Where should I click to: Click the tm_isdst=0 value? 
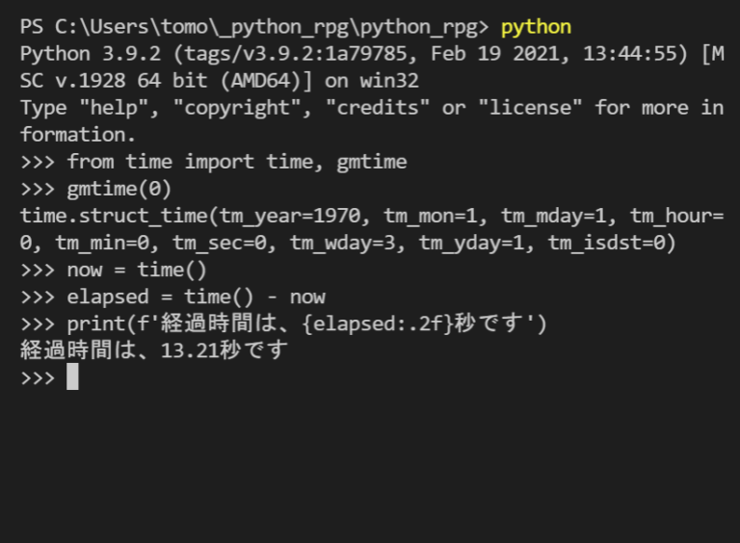click(x=612, y=243)
